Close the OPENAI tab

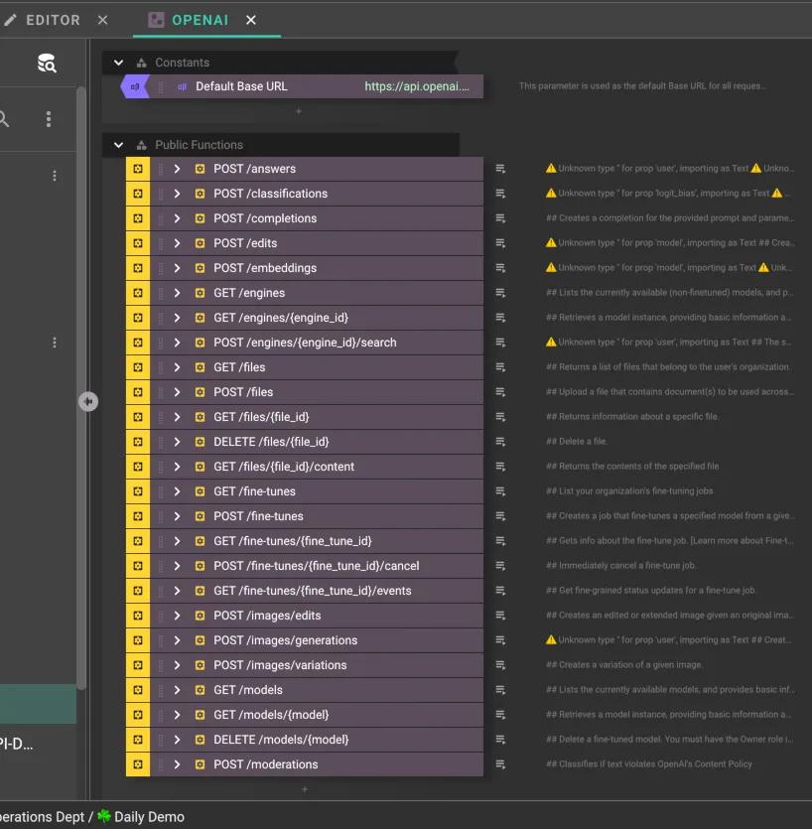(x=251, y=20)
